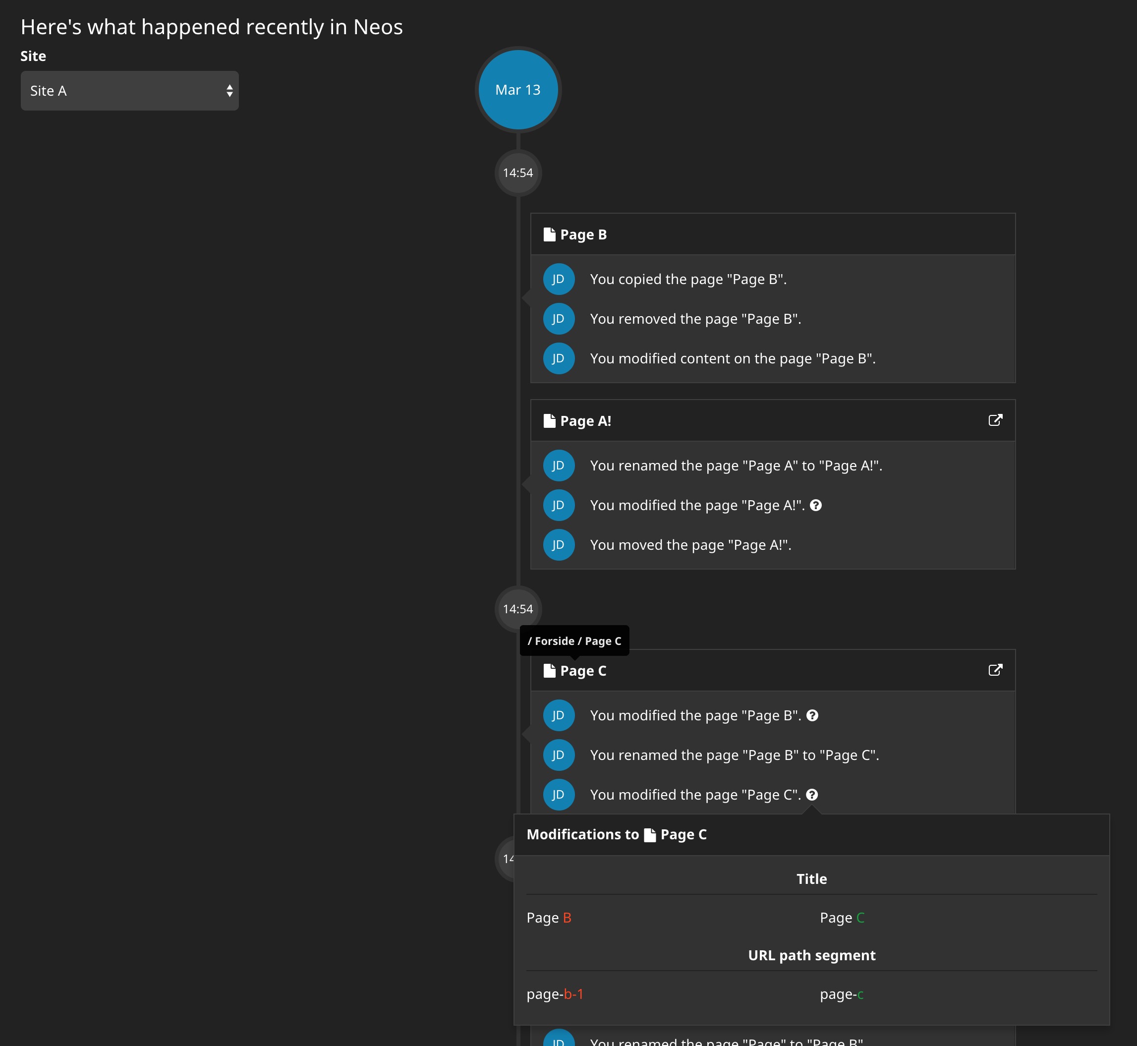Click the first 14:54 time marker
This screenshot has width=1137, height=1046.
(x=518, y=173)
